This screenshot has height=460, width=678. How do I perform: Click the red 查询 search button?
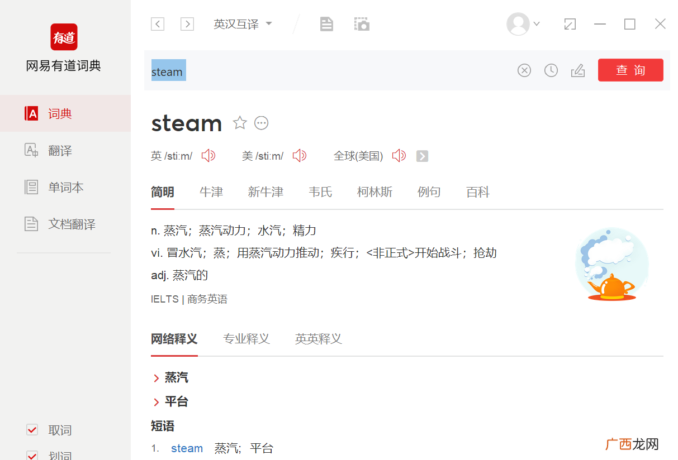[x=630, y=70]
